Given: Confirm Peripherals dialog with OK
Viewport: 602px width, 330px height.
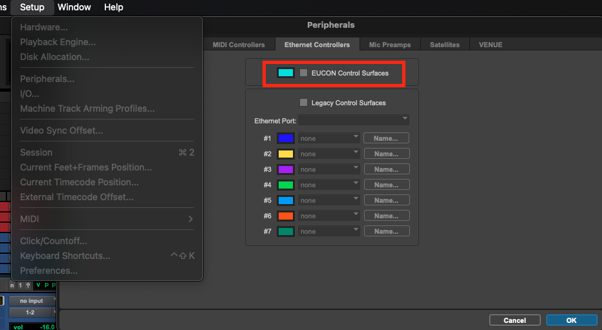Looking at the screenshot, I should coord(572,320).
